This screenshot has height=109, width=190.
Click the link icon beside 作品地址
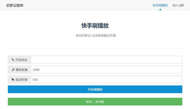point(13,60)
